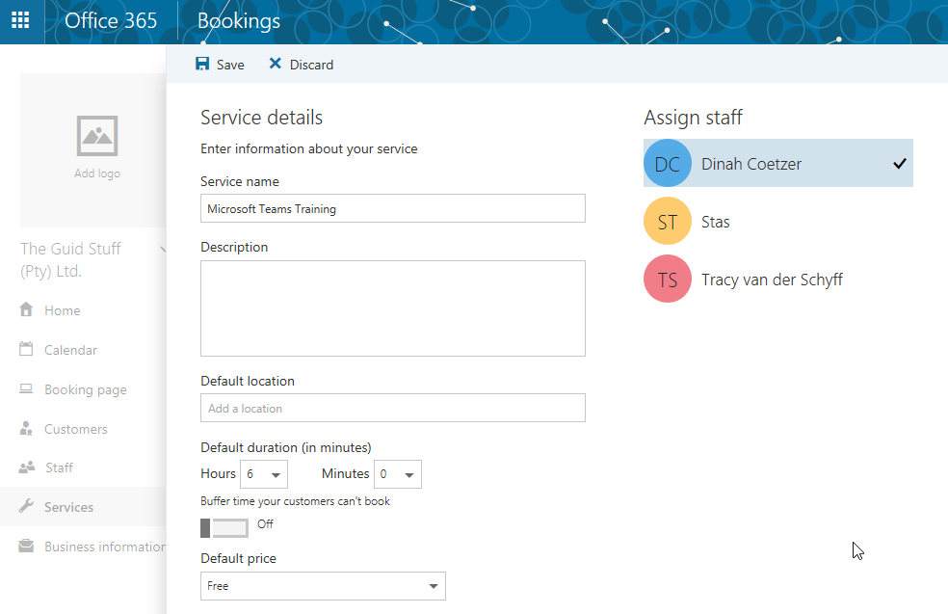Select the TS avatar for Tracy

[667, 280]
